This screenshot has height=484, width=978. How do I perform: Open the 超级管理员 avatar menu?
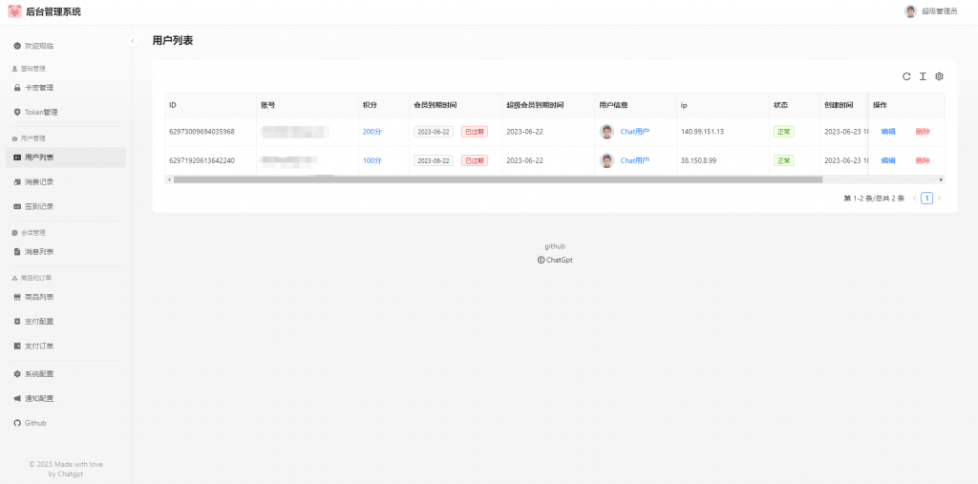coord(910,11)
